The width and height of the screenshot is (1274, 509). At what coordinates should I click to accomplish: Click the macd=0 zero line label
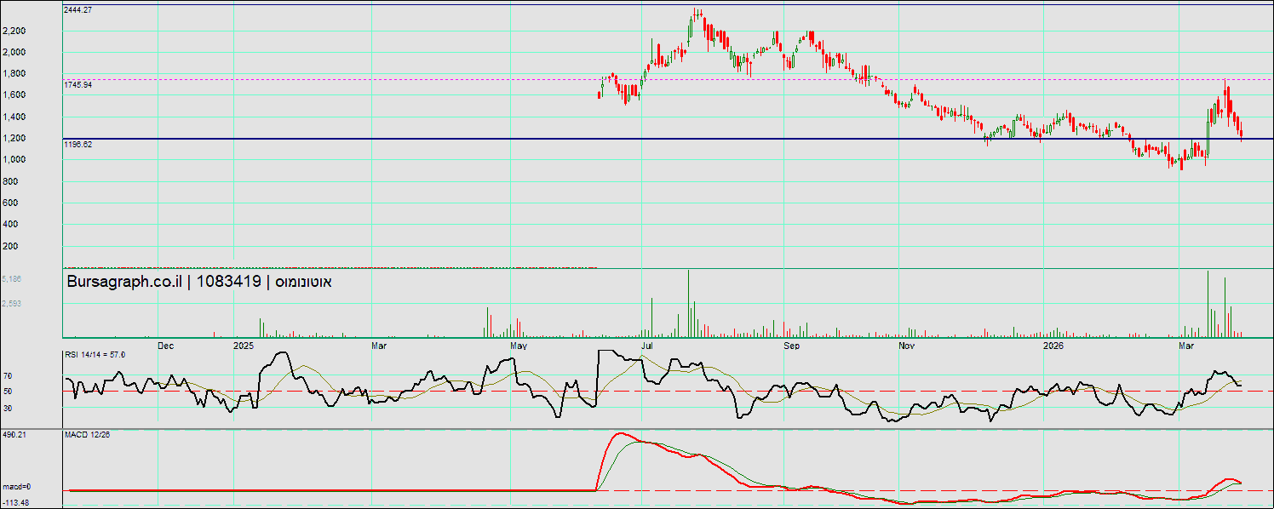(x=15, y=487)
